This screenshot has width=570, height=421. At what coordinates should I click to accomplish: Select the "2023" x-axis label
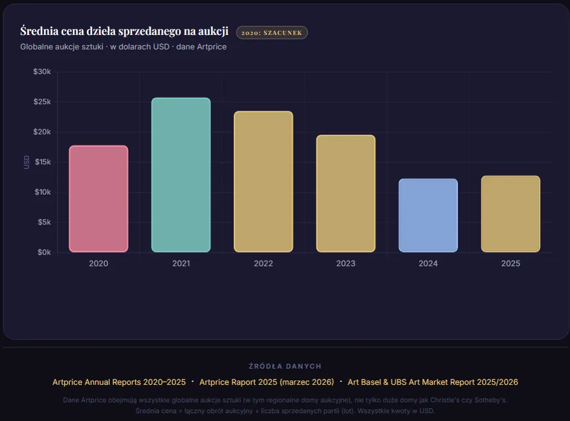tap(346, 264)
